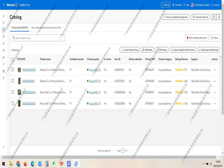Open Calculator from the taskbar
Screen dimensions: 224x168
pos(47,164)
